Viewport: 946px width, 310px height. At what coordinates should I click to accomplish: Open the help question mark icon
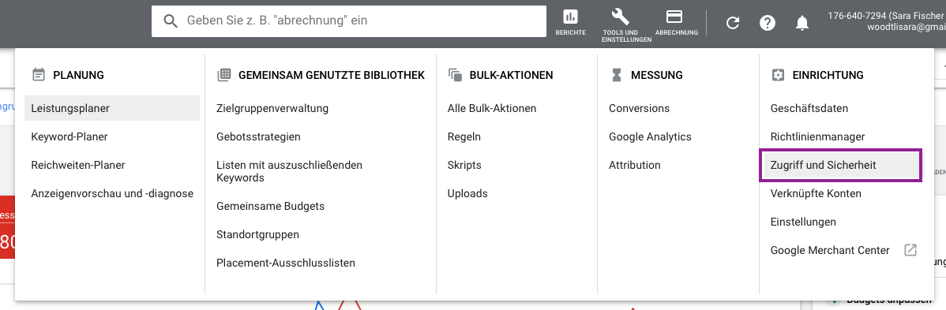point(767,23)
